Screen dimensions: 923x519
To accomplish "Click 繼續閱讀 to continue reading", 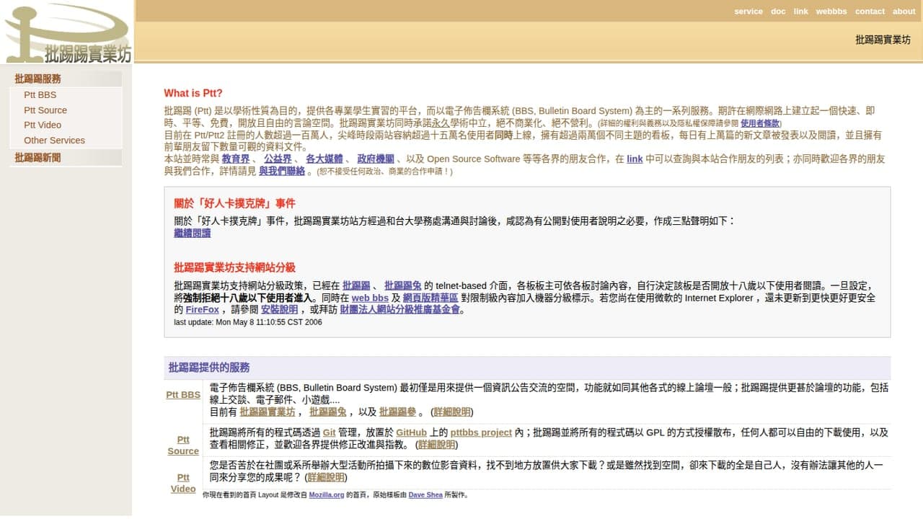I will point(193,233).
